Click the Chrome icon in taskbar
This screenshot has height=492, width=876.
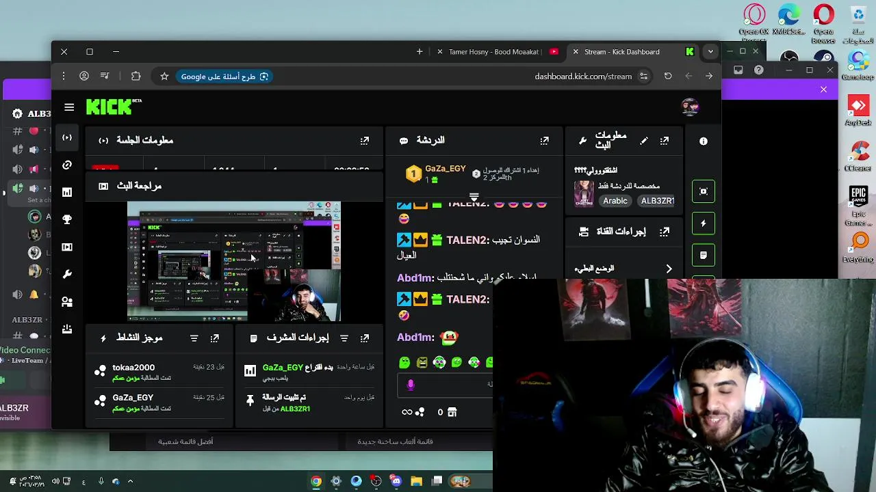pos(316,481)
